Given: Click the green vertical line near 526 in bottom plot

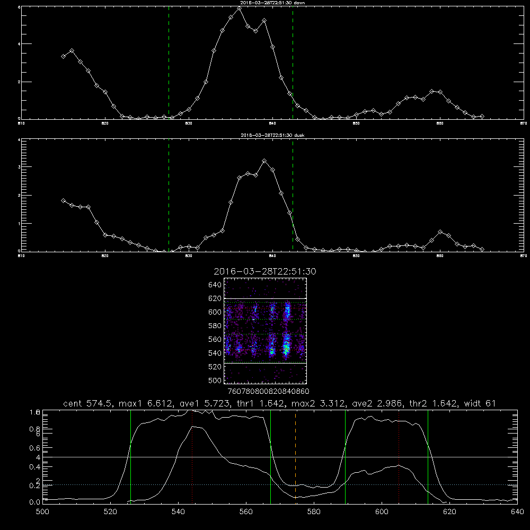Looking at the screenshot, I should pos(130,456).
